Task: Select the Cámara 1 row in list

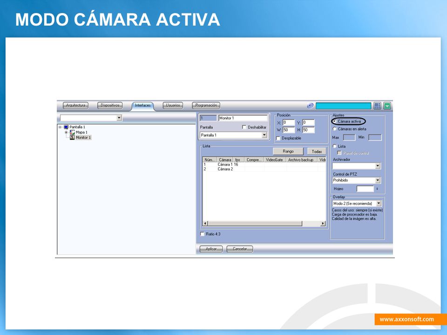Action: coord(264,164)
